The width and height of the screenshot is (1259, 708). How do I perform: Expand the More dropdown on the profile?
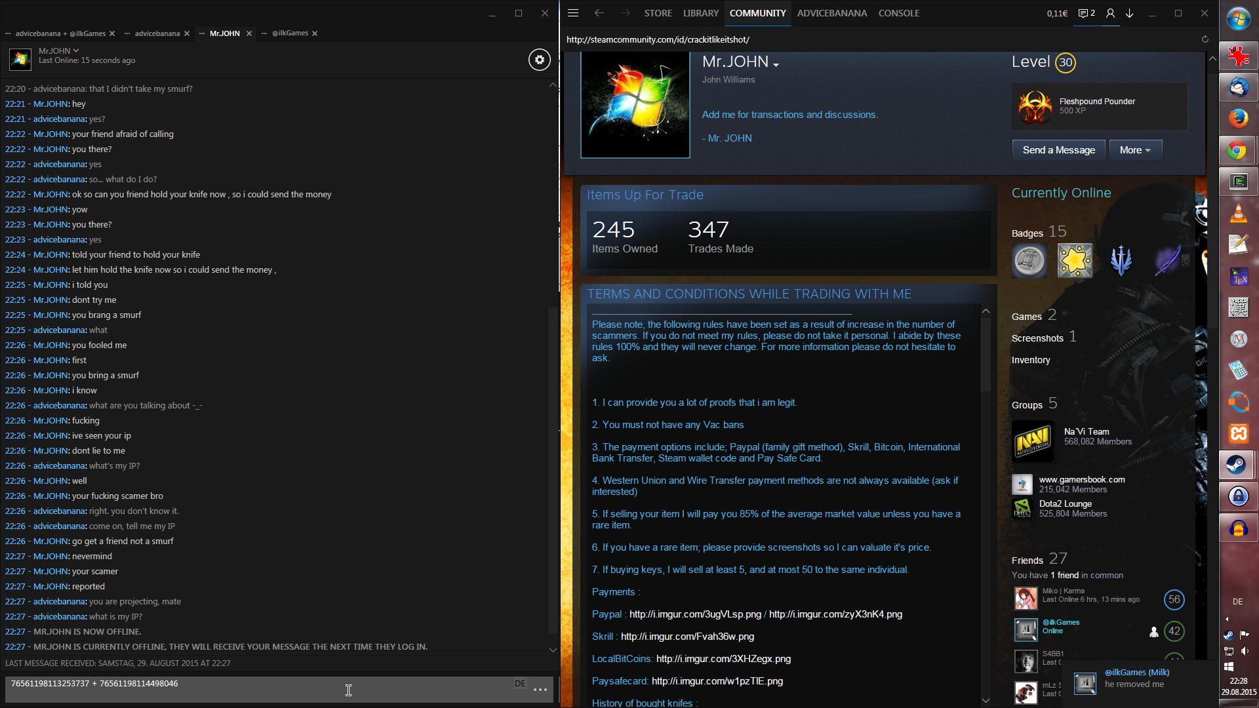(1135, 150)
